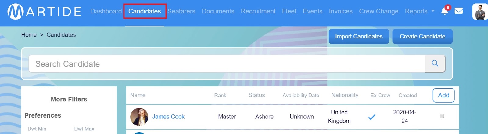Sort by Availability Date column header
Viewport: 488px width, 134px height.
301,96
